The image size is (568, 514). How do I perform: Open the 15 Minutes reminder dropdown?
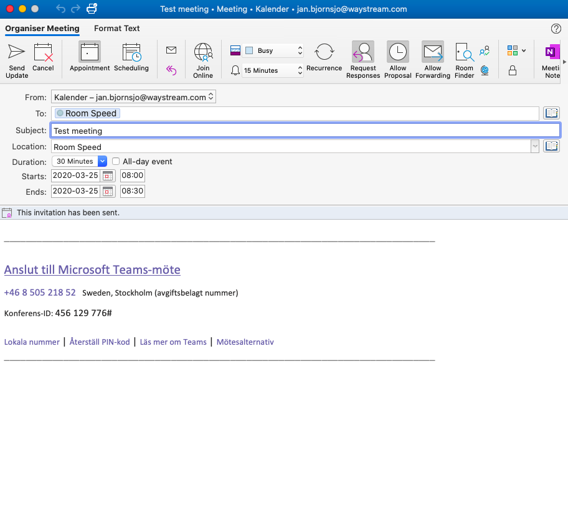coord(273,70)
